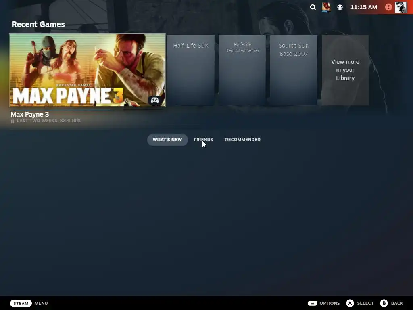Open the red alert notification icon
The height and width of the screenshot is (310, 413).
click(x=388, y=7)
